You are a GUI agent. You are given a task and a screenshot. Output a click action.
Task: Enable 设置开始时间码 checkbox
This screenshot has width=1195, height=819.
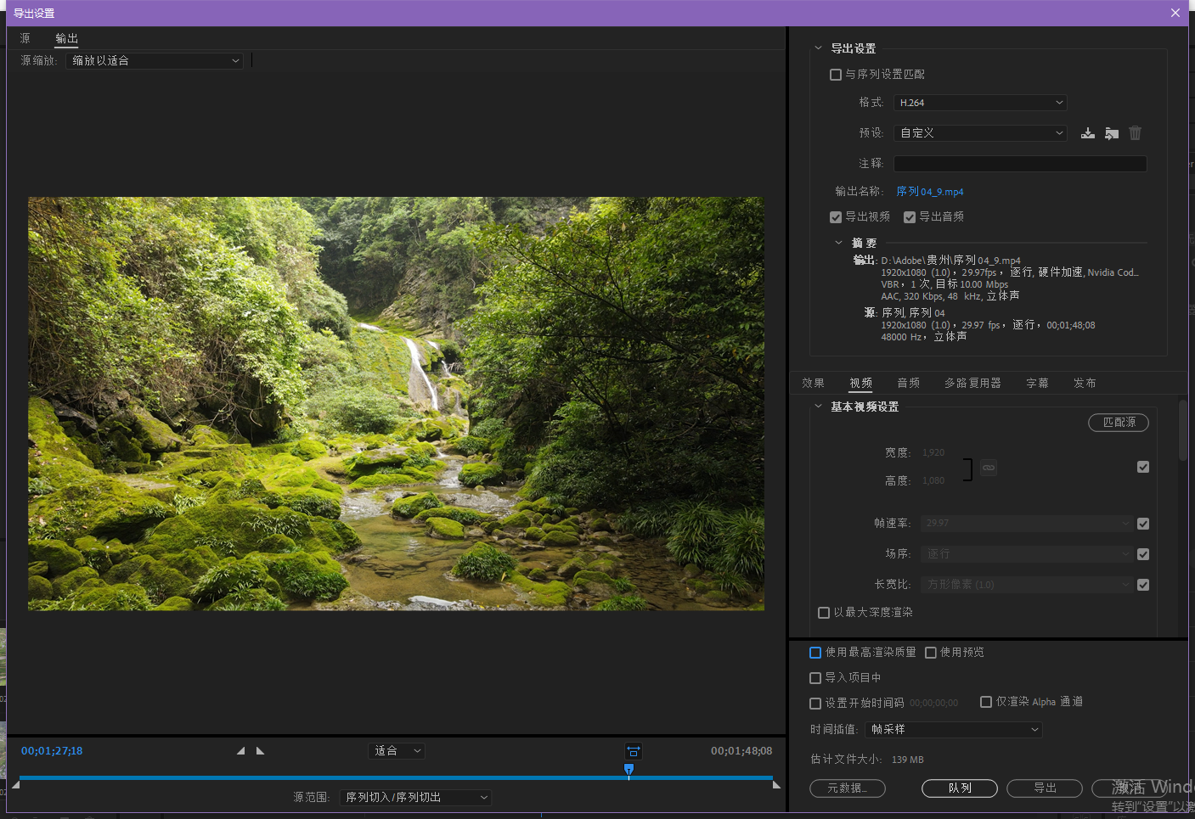815,704
